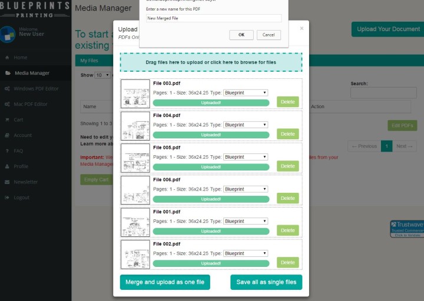Cancel the rename PDF prompt
Image resolution: width=424 pixels, height=301 pixels.
pos(269,35)
